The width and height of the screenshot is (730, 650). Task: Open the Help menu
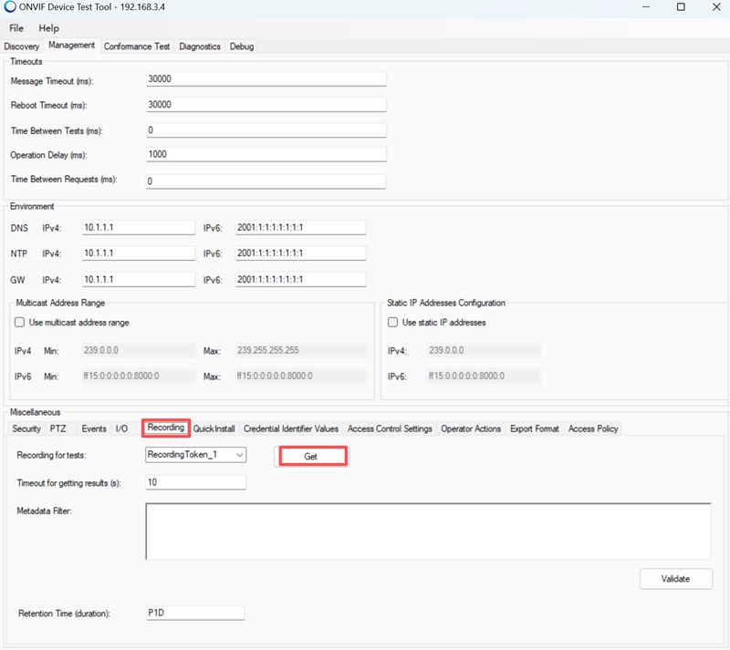(48, 28)
